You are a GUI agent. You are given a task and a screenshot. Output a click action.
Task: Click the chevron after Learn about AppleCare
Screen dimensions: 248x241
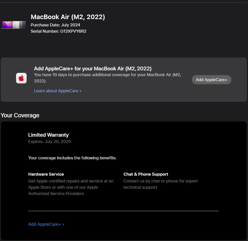[x=80, y=91]
